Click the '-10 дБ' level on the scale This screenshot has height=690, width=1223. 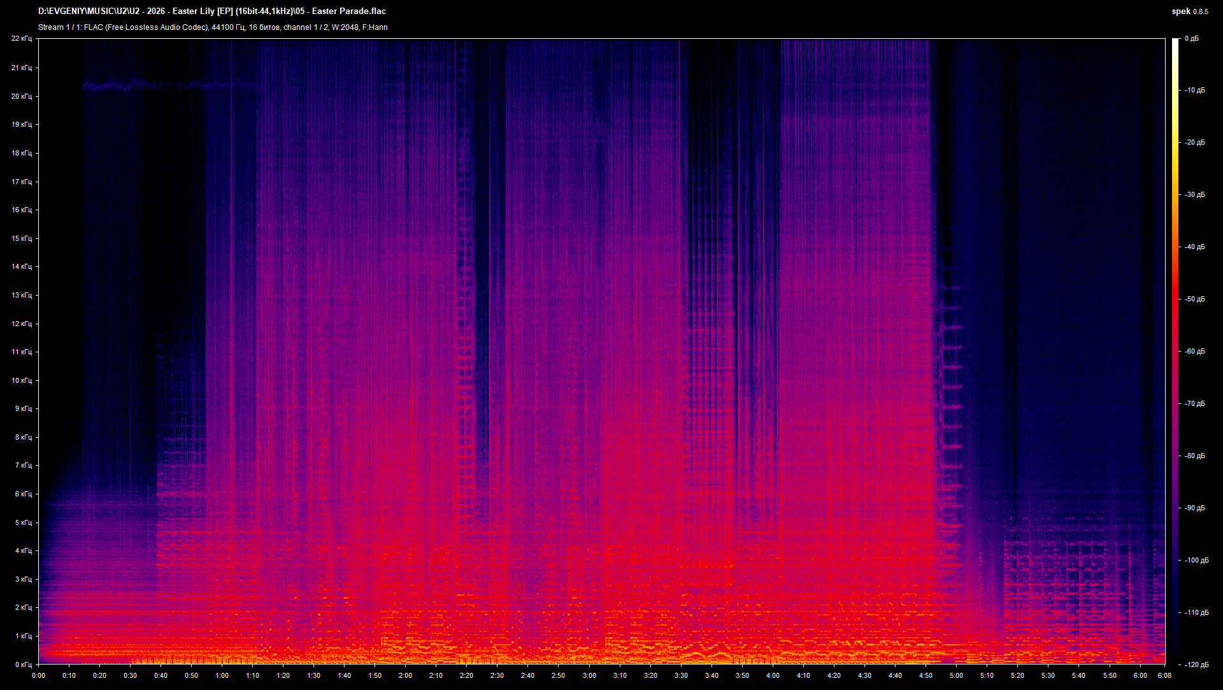click(x=1195, y=90)
